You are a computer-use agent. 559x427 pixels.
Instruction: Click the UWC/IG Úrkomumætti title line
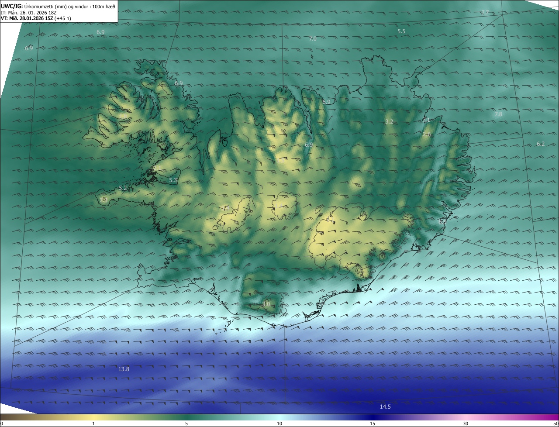(58, 6)
